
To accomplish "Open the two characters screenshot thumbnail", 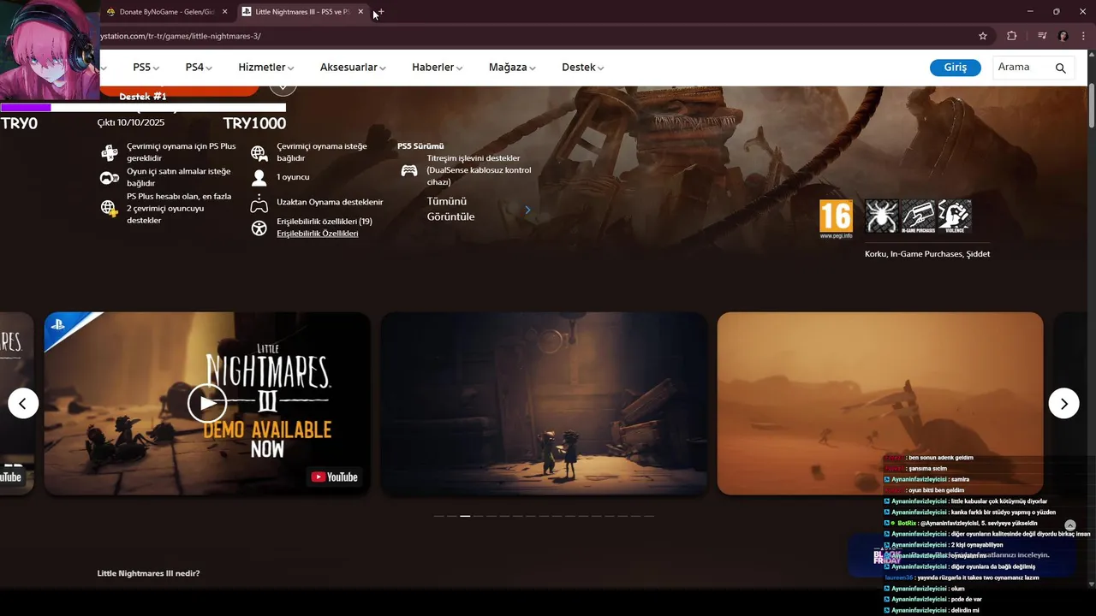I will [x=544, y=403].
